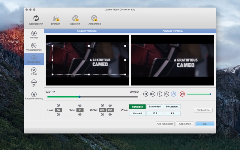Open the locked Brennen module
Screen dimensions: 240x150
point(56,20)
